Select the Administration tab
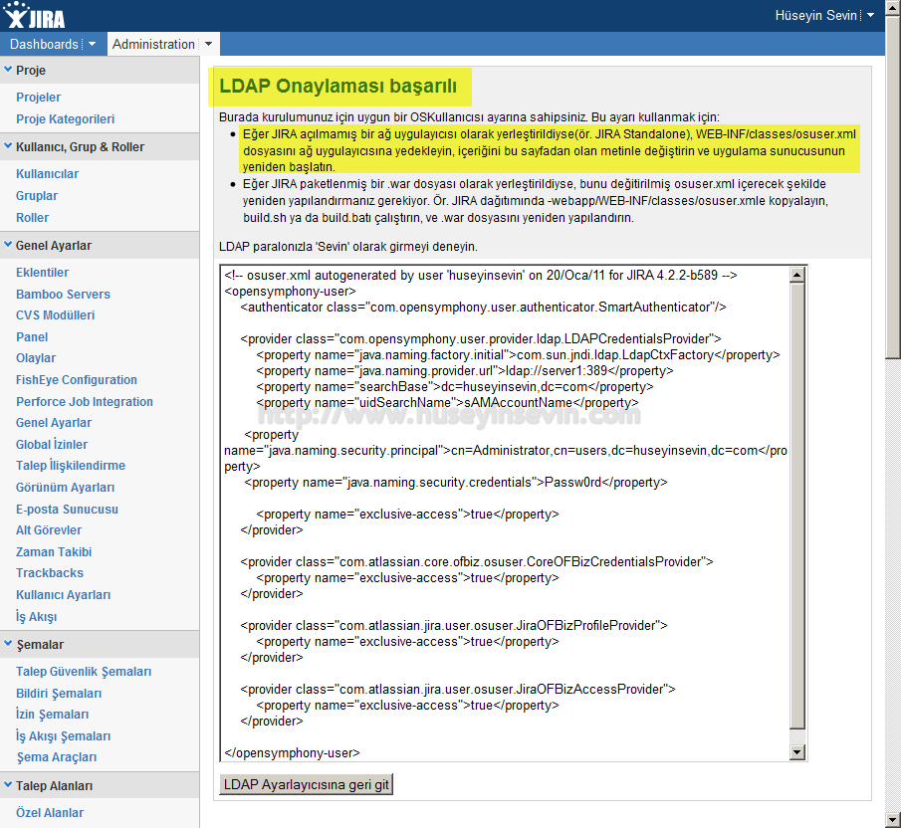 click(153, 44)
